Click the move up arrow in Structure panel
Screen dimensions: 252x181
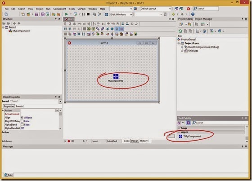[14, 23]
